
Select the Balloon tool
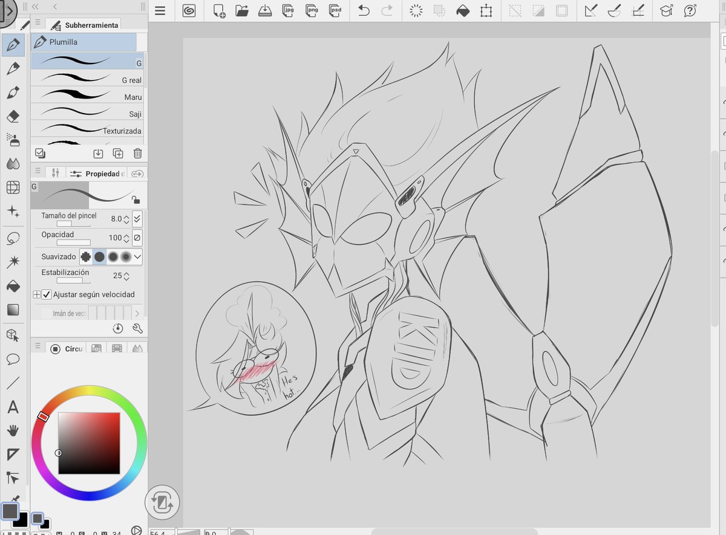pos(13,359)
